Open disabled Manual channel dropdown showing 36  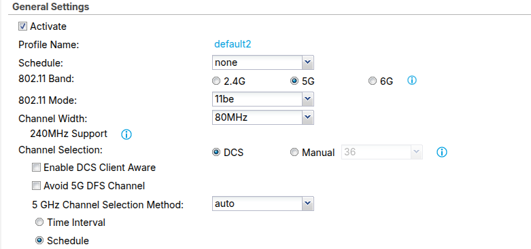(x=382, y=152)
